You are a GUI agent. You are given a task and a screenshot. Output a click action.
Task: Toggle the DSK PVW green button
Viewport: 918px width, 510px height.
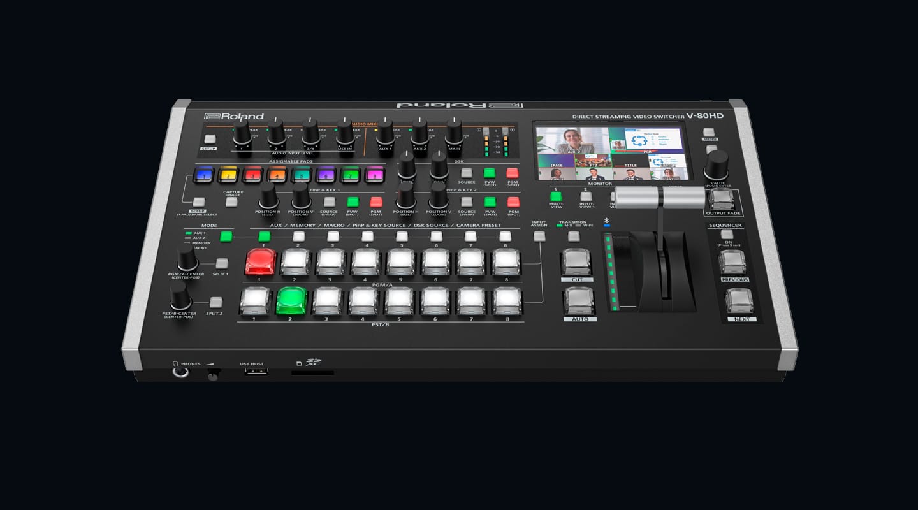click(x=490, y=173)
